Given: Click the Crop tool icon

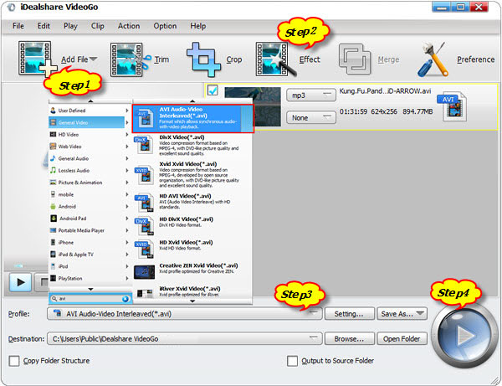Looking at the screenshot, I should (x=204, y=59).
